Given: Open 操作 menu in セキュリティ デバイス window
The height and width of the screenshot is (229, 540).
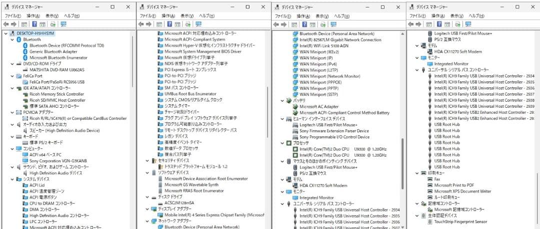Looking at the screenshot, I should point(168,16).
